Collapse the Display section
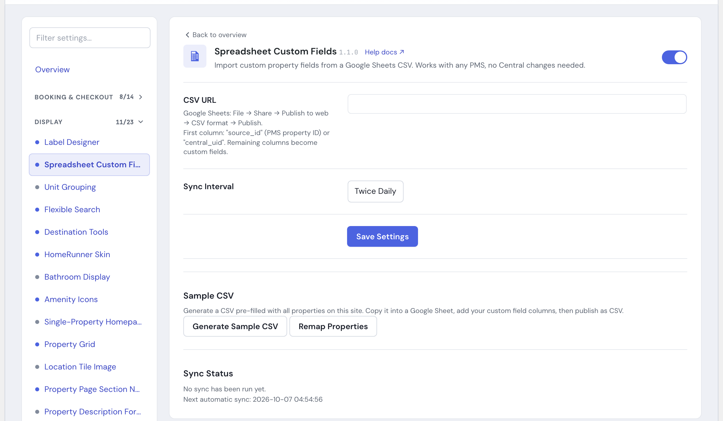This screenshot has width=723, height=421. (89, 122)
